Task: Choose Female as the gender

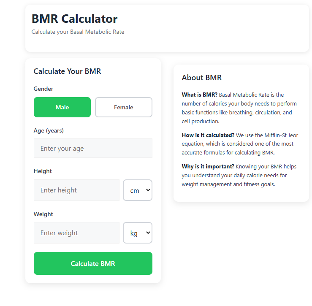Action: tap(123, 107)
